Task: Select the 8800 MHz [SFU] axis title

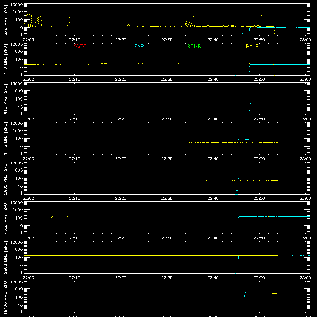Action: [x=6, y=257]
